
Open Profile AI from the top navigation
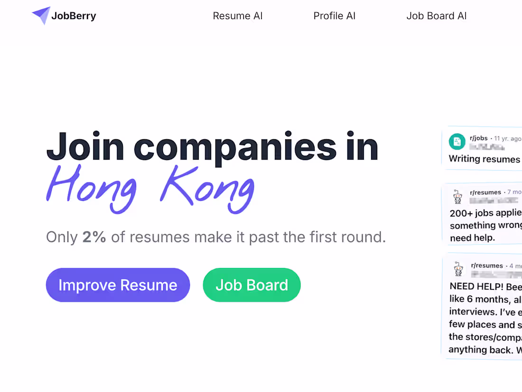coord(335,16)
